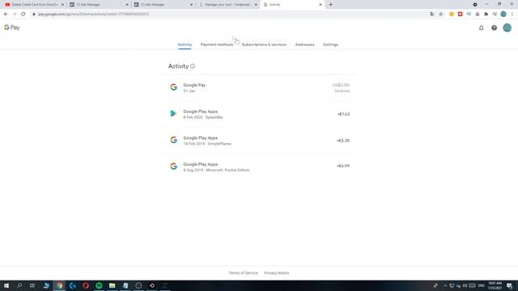Open the Chrome tab search dropdown
The image size is (518, 291).
coord(475,5)
